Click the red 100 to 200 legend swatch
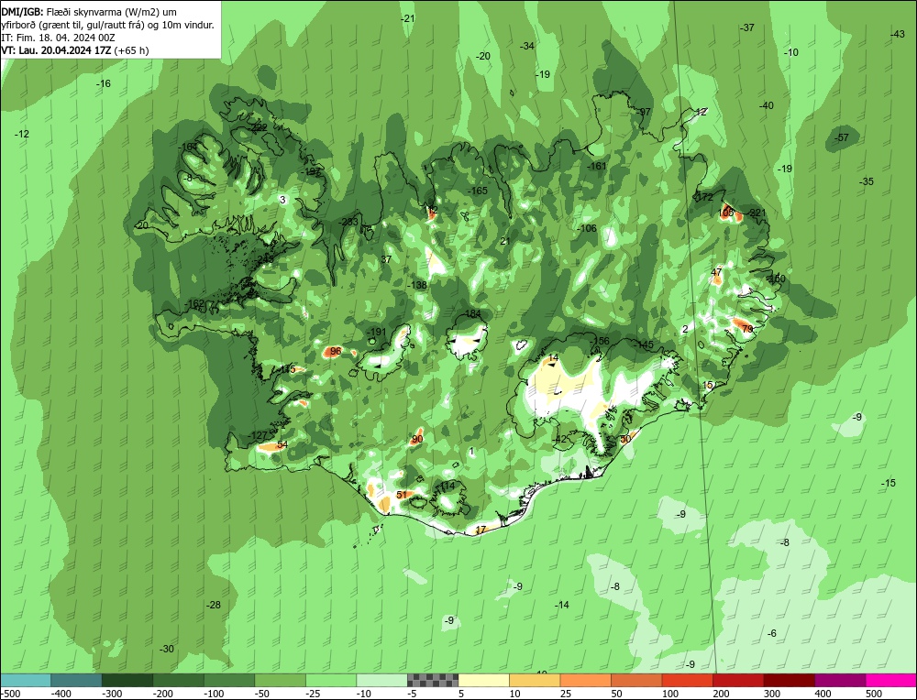Screen dimensions: 917x700 (687, 680)
